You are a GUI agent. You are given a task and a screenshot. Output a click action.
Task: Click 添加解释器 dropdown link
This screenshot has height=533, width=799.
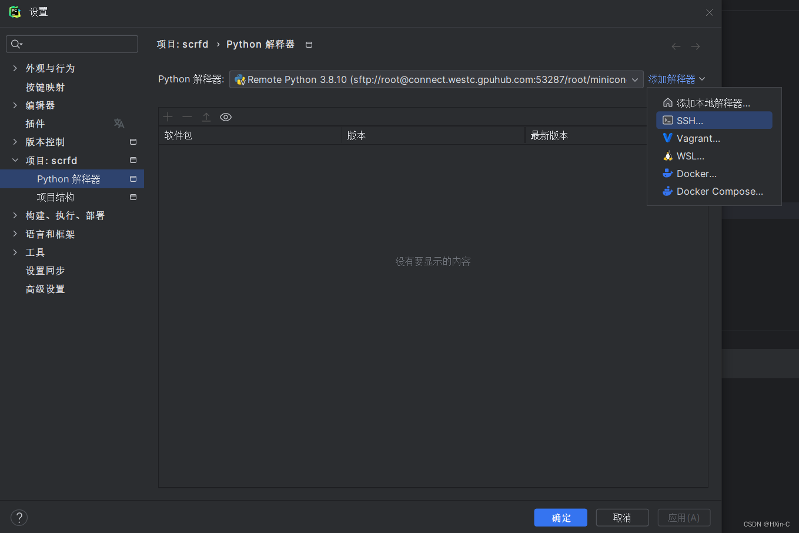click(677, 79)
